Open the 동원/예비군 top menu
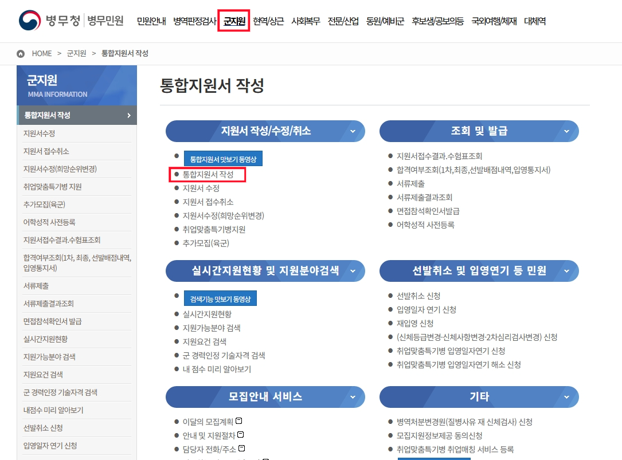 [385, 21]
